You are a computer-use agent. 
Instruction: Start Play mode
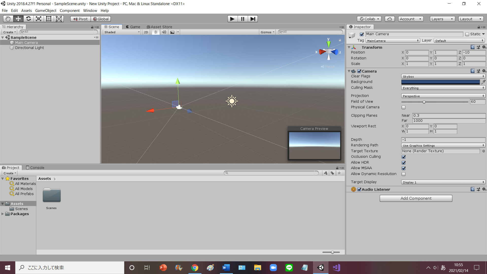tap(232, 19)
